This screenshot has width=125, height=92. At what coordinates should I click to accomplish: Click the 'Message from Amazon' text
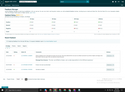click(x=42, y=60)
